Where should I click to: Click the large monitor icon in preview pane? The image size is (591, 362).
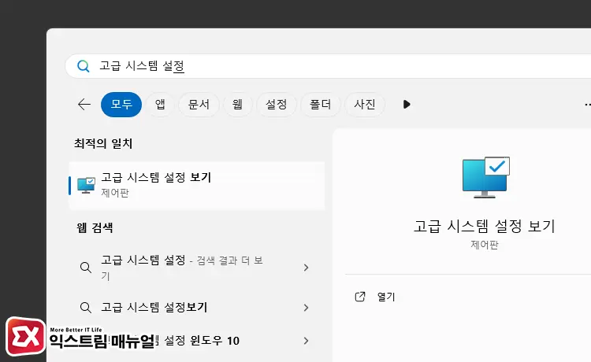click(486, 177)
